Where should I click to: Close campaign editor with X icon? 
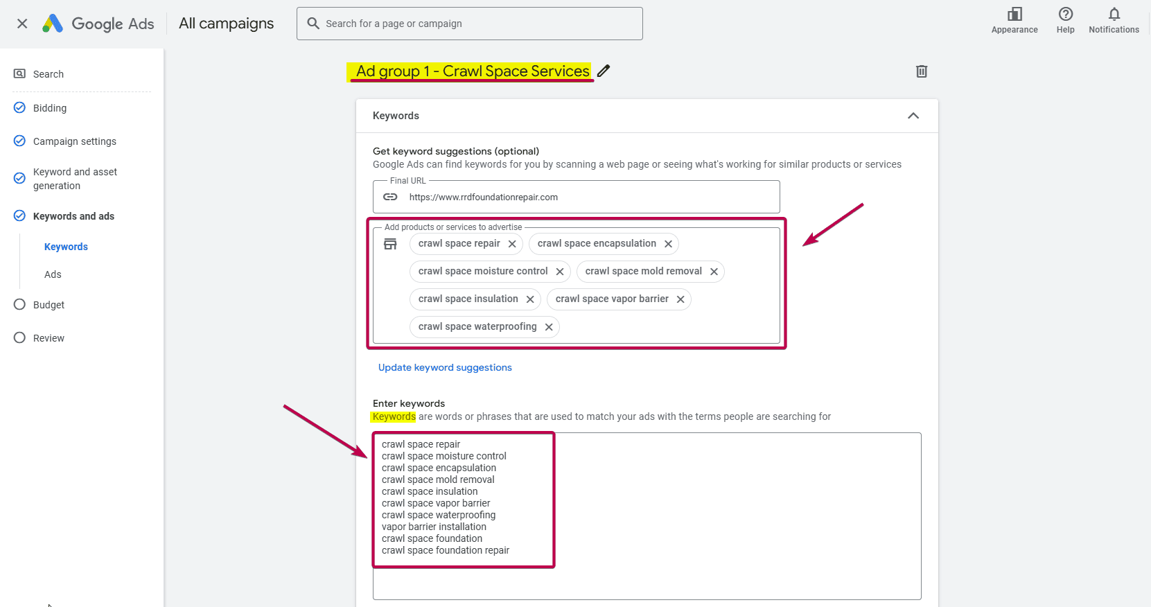tap(22, 24)
